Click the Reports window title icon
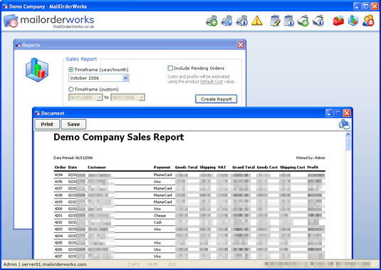Viewport: 381px width, 270px height. 18,45
